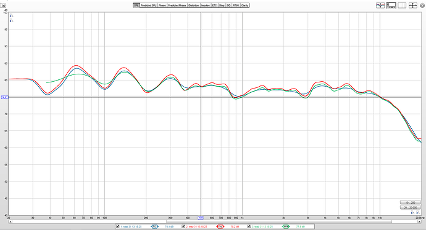Toggle the graph scrollbars icon
This screenshot has width=426, height=230.
391,6
